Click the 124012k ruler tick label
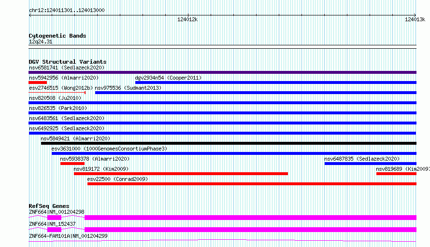 point(187,19)
